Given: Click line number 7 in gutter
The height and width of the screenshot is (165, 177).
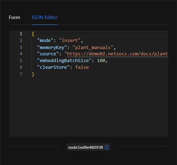Looking at the screenshot, I should [x=21, y=74].
